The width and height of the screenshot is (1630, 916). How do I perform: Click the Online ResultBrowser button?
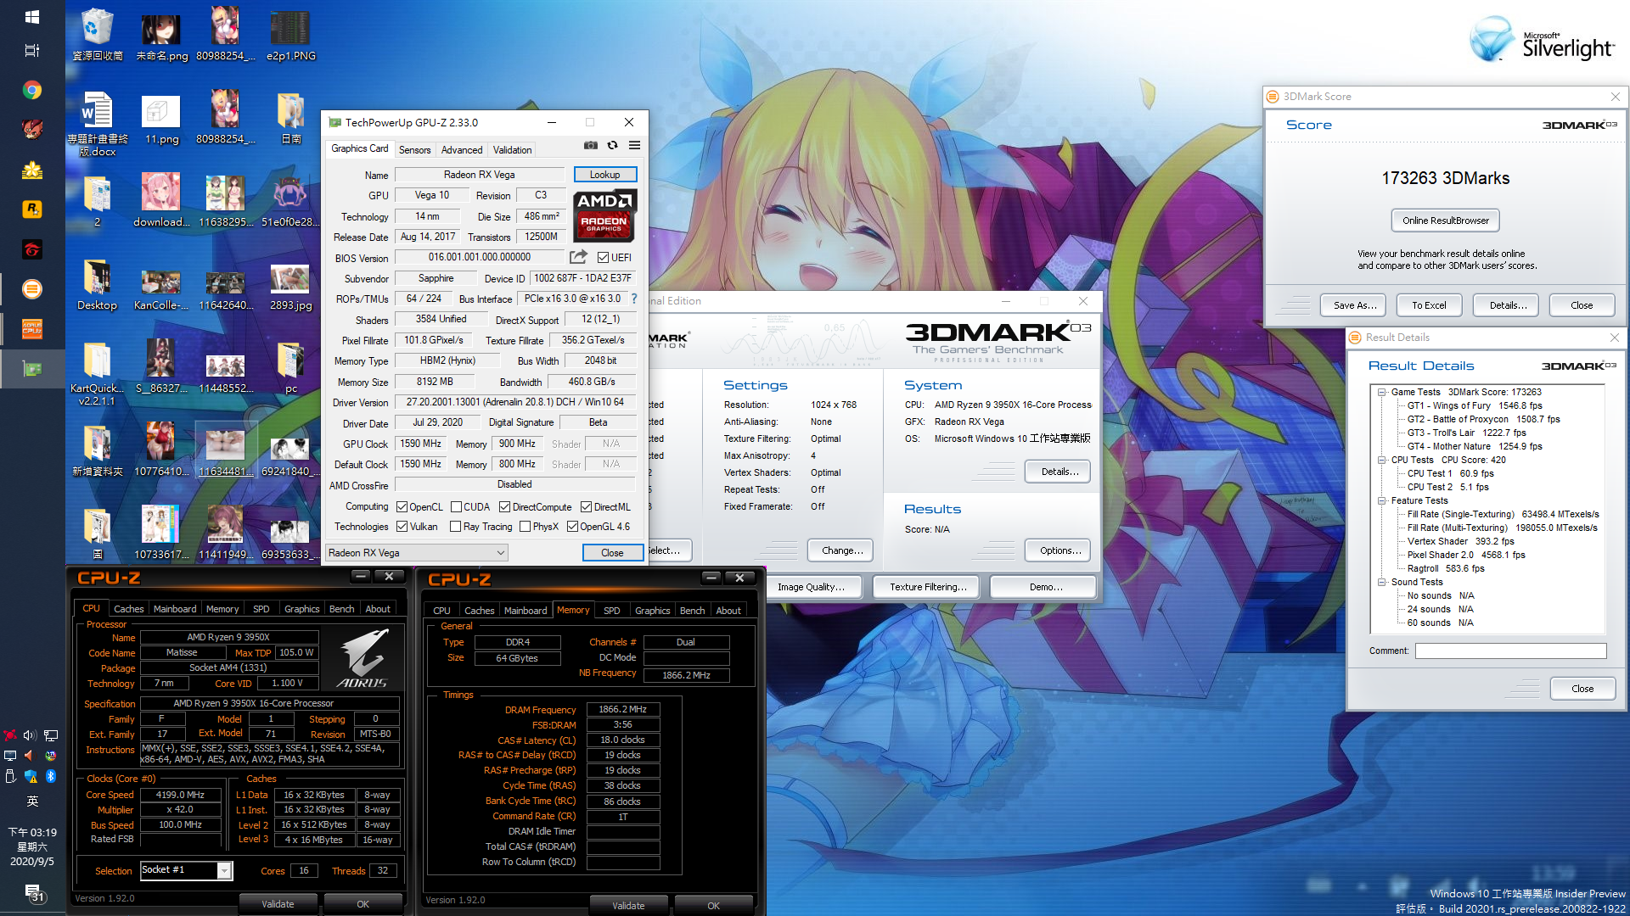(1446, 221)
